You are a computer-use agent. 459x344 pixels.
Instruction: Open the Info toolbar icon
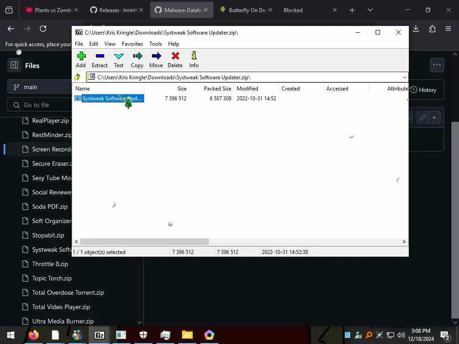click(194, 60)
